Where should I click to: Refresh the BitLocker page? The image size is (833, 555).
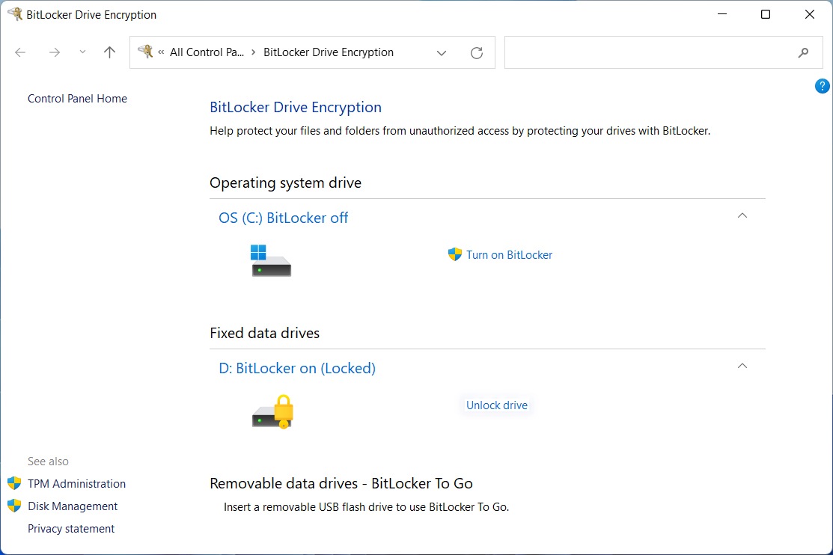click(x=477, y=52)
